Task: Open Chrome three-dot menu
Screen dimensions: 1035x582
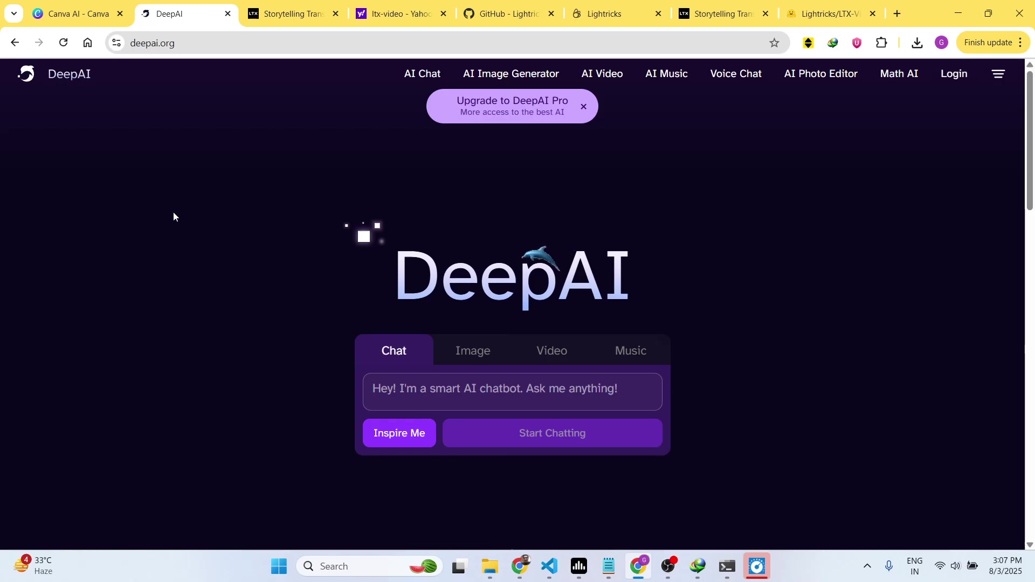Action: (1020, 43)
